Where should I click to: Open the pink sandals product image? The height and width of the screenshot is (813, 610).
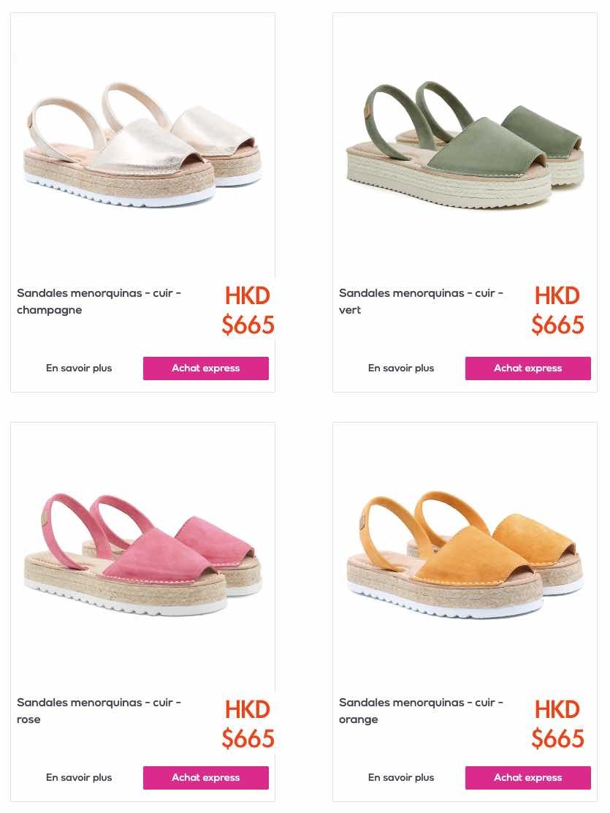pyautogui.click(x=142, y=554)
